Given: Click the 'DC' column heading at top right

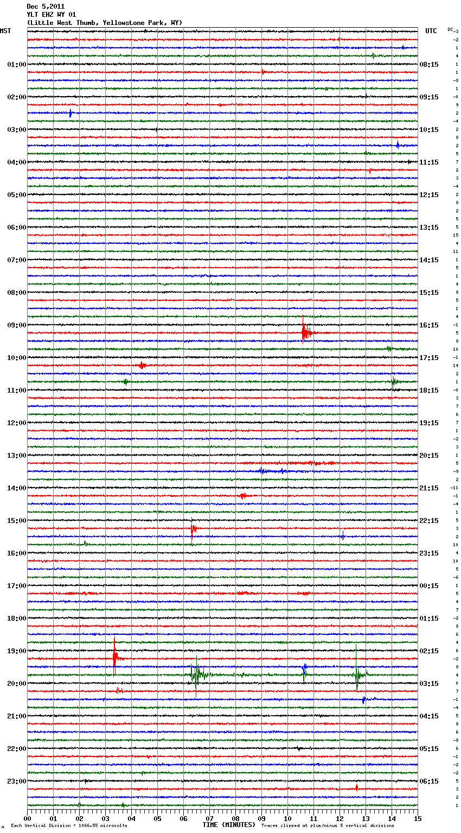Looking at the screenshot, I should point(450,29).
